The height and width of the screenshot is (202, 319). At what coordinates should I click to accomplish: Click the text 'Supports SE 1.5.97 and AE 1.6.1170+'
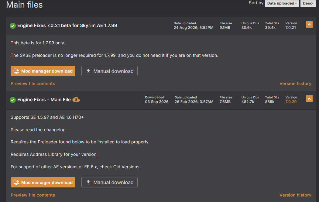pos(47,117)
